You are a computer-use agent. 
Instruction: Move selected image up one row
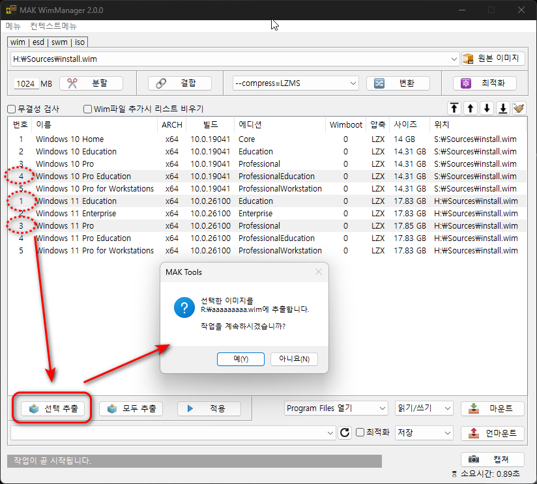pos(471,109)
